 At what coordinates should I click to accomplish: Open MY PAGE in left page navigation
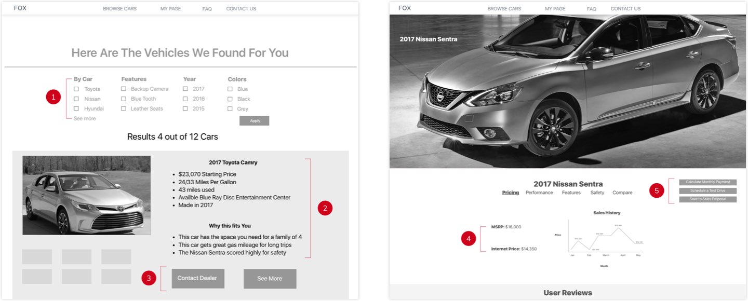click(171, 9)
